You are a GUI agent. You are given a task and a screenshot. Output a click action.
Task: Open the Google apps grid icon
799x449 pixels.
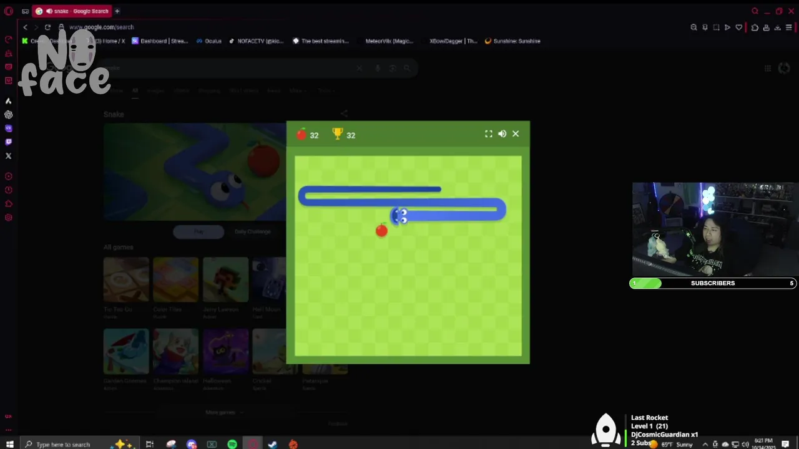tap(768, 69)
